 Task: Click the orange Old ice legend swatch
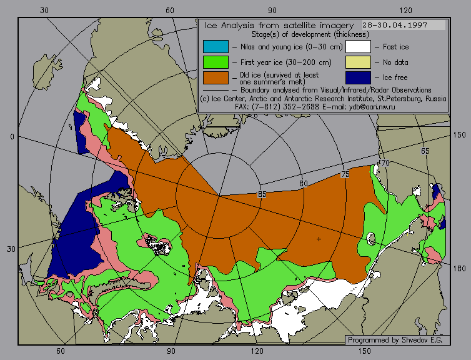coord(216,77)
